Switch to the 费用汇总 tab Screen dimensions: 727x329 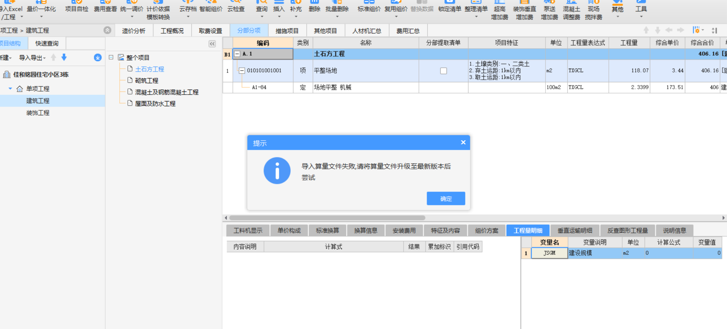pos(408,31)
